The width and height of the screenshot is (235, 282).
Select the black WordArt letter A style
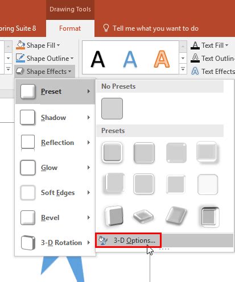point(98,59)
